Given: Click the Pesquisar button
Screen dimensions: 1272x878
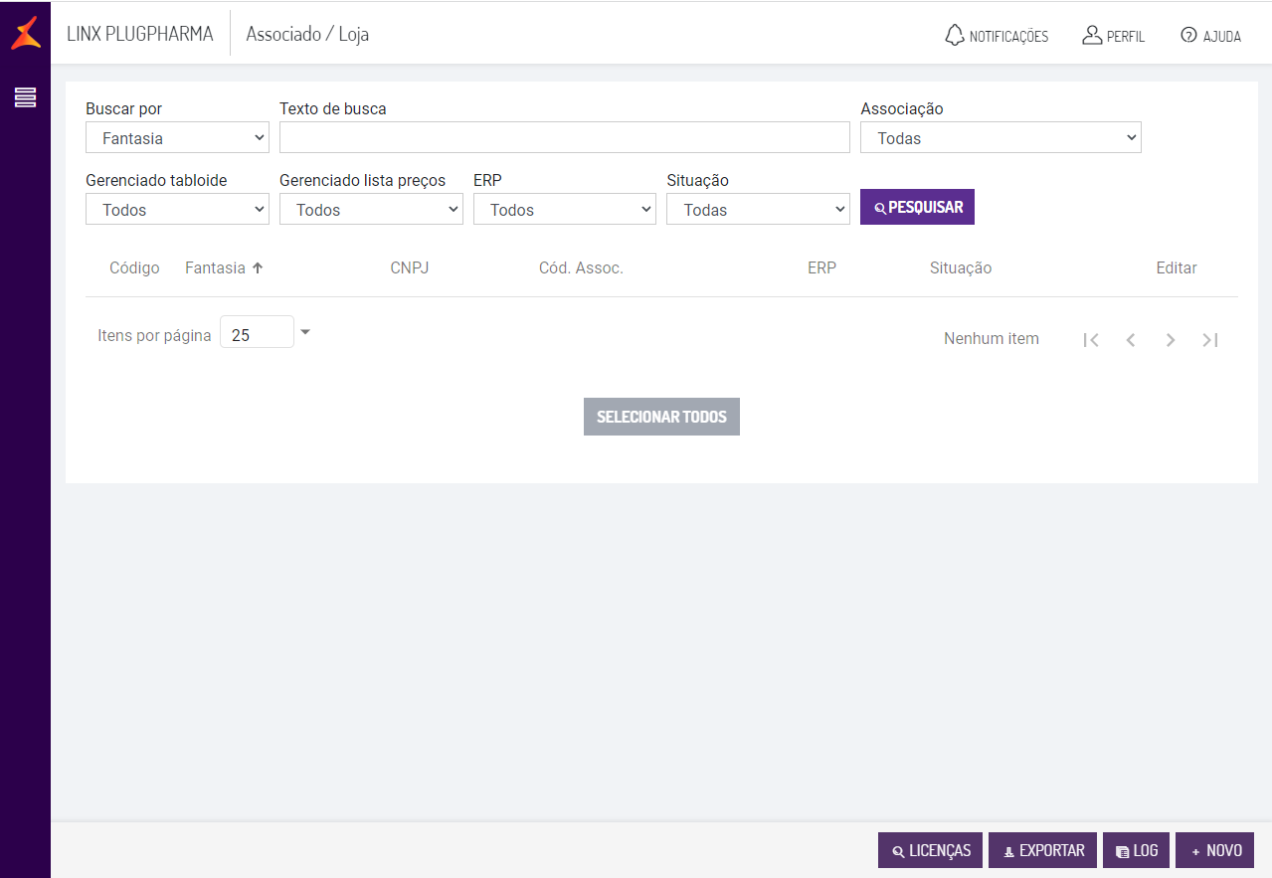Looking at the screenshot, I should [917, 207].
